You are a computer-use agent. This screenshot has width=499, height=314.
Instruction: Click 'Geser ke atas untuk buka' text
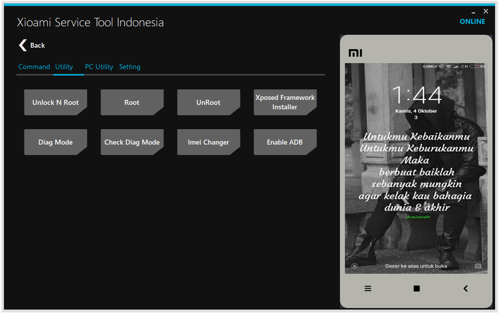tap(416, 266)
